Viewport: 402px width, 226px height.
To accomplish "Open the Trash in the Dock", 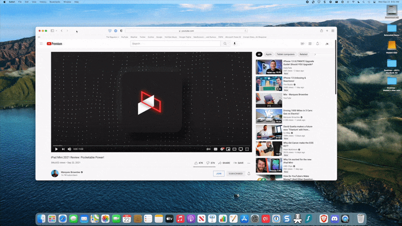I will 360,219.
